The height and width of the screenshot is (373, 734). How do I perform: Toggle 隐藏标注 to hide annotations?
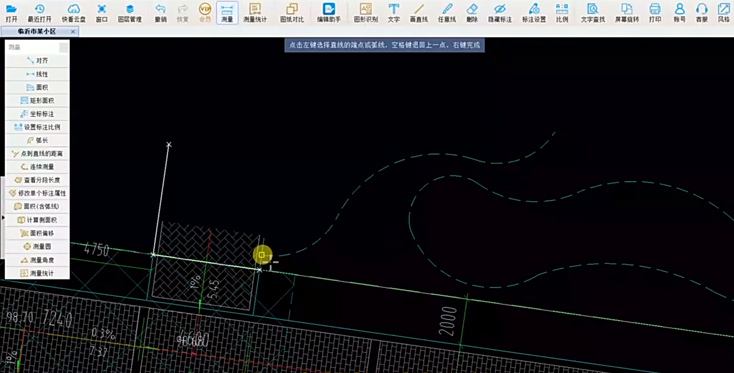[500, 12]
